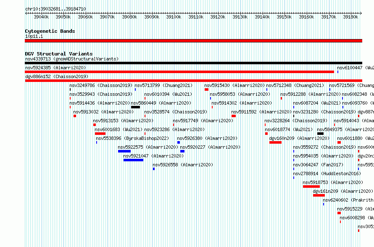Open variant nsv5913153 (Almarri2020)
Screen dimensions: 374x247
coord(123,121)
